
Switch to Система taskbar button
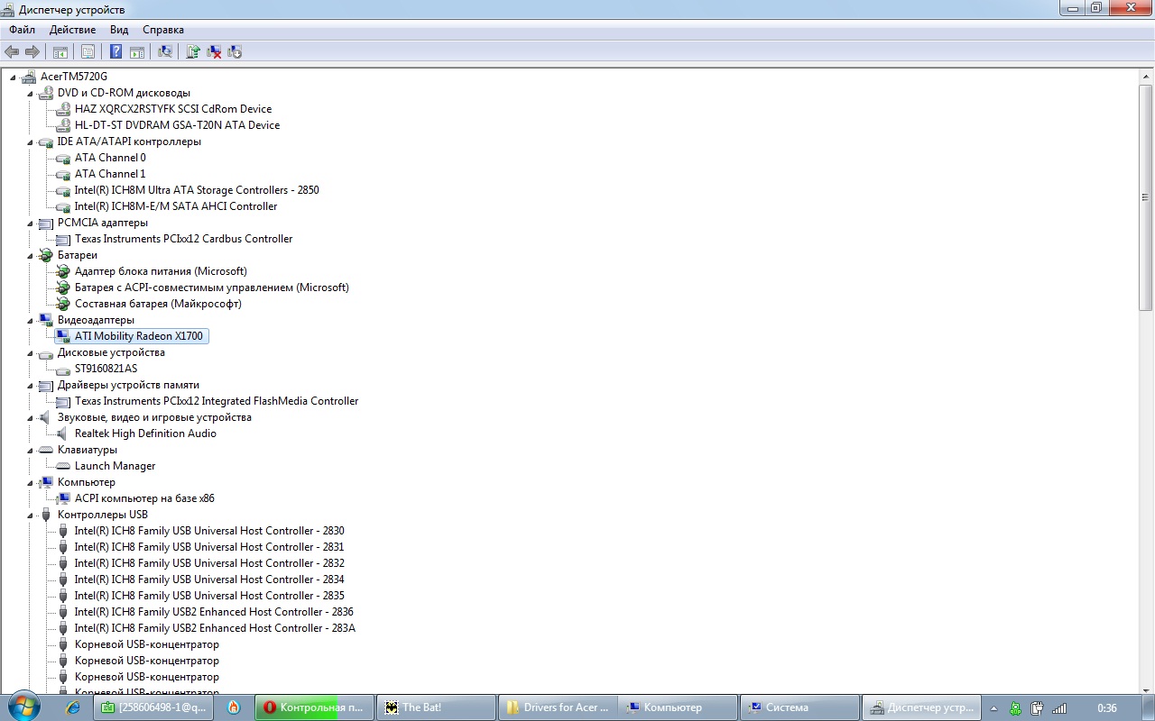[x=799, y=707]
